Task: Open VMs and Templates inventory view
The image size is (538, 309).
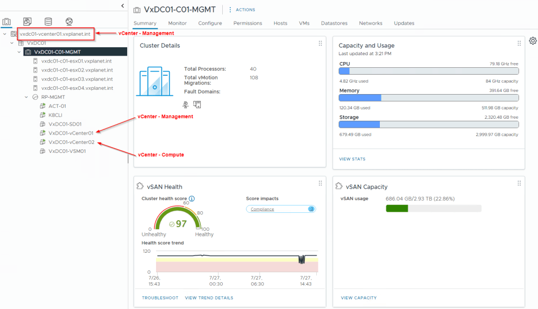Action: coord(27,22)
